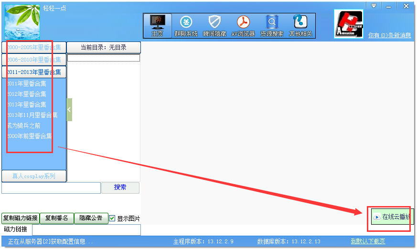
Task: Open the 主页 home tab icon
Action: pyautogui.click(x=157, y=26)
